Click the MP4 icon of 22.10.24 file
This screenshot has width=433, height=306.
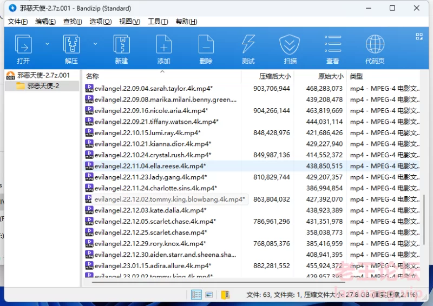tap(89, 155)
